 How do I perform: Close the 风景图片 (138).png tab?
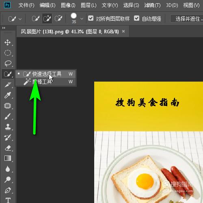123,31
